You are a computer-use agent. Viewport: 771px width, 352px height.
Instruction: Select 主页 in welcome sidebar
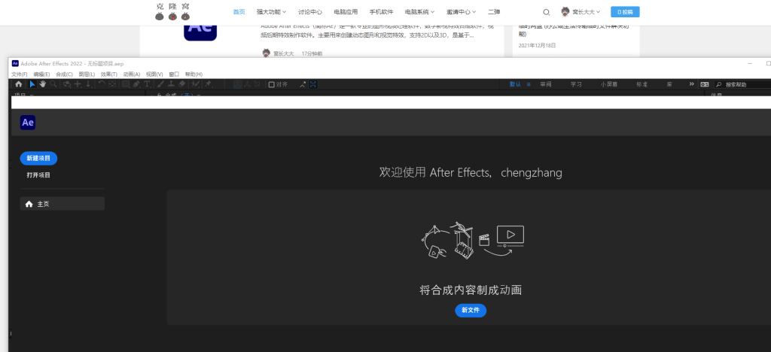click(x=62, y=204)
